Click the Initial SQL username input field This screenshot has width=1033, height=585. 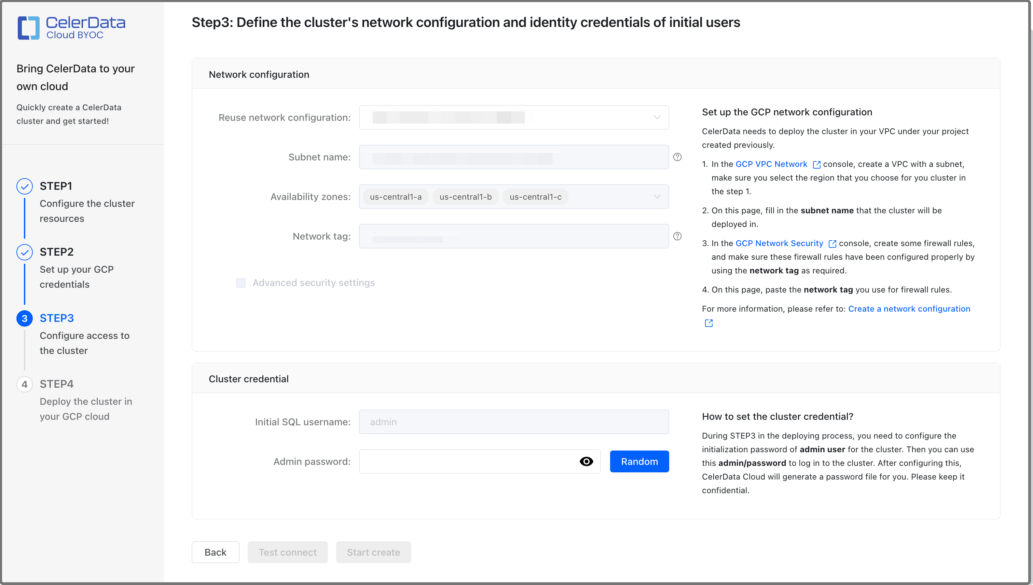click(513, 422)
